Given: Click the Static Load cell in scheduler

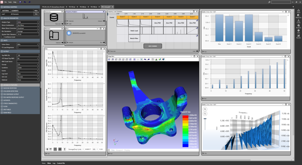Looking at the screenshot, I should (134, 31).
